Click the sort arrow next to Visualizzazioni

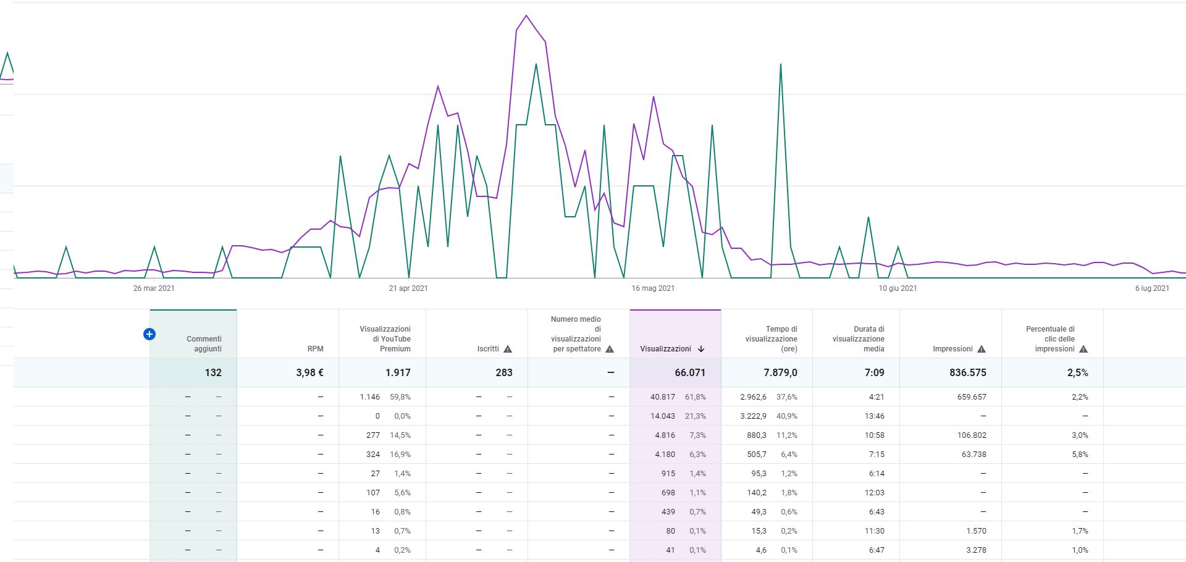click(701, 349)
